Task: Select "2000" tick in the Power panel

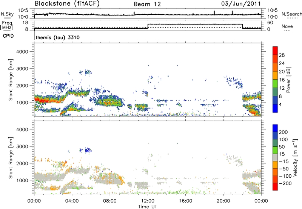Action: (x=22, y=85)
